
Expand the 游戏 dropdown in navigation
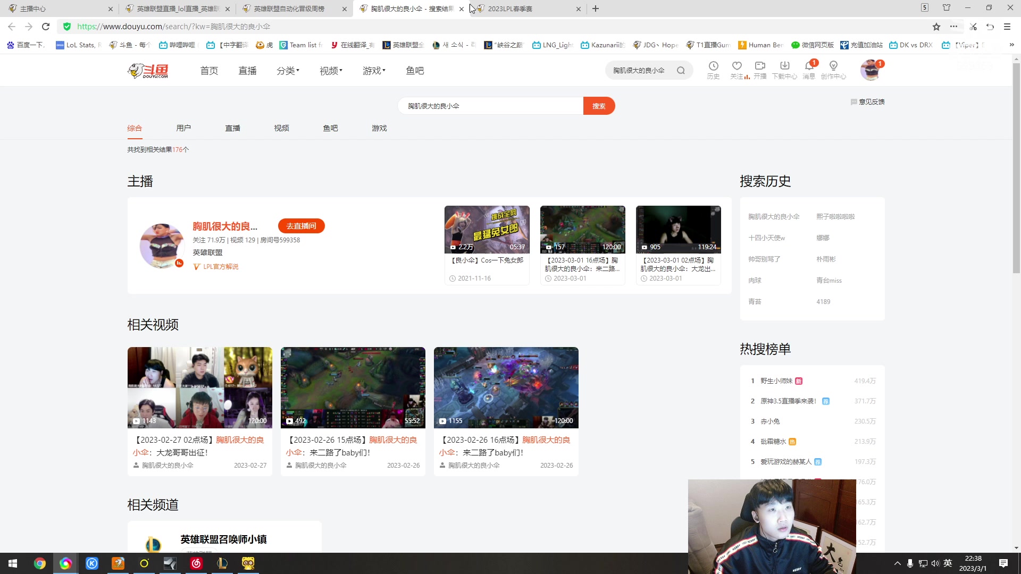tap(374, 71)
